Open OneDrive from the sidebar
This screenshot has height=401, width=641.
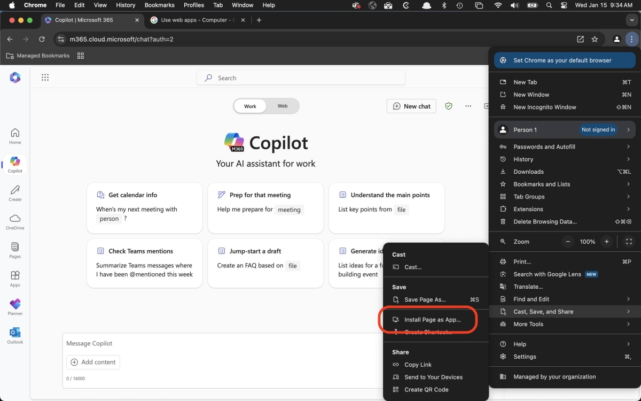coord(15,221)
